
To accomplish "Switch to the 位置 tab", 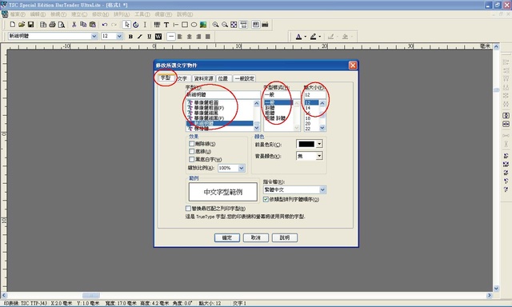I will click(223, 78).
